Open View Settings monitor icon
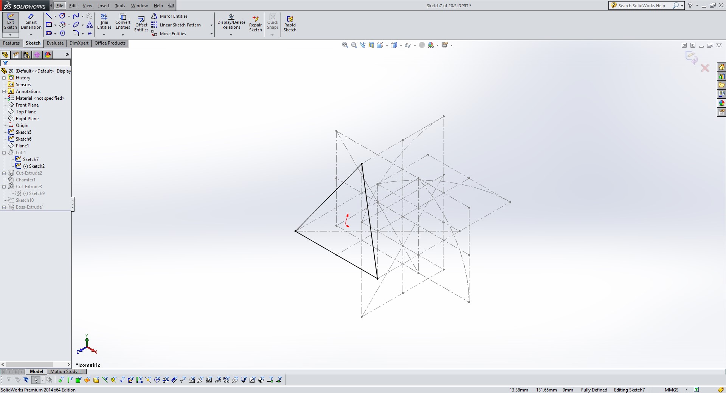This screenshot has height=393, width=726. (x=445, y=45)
